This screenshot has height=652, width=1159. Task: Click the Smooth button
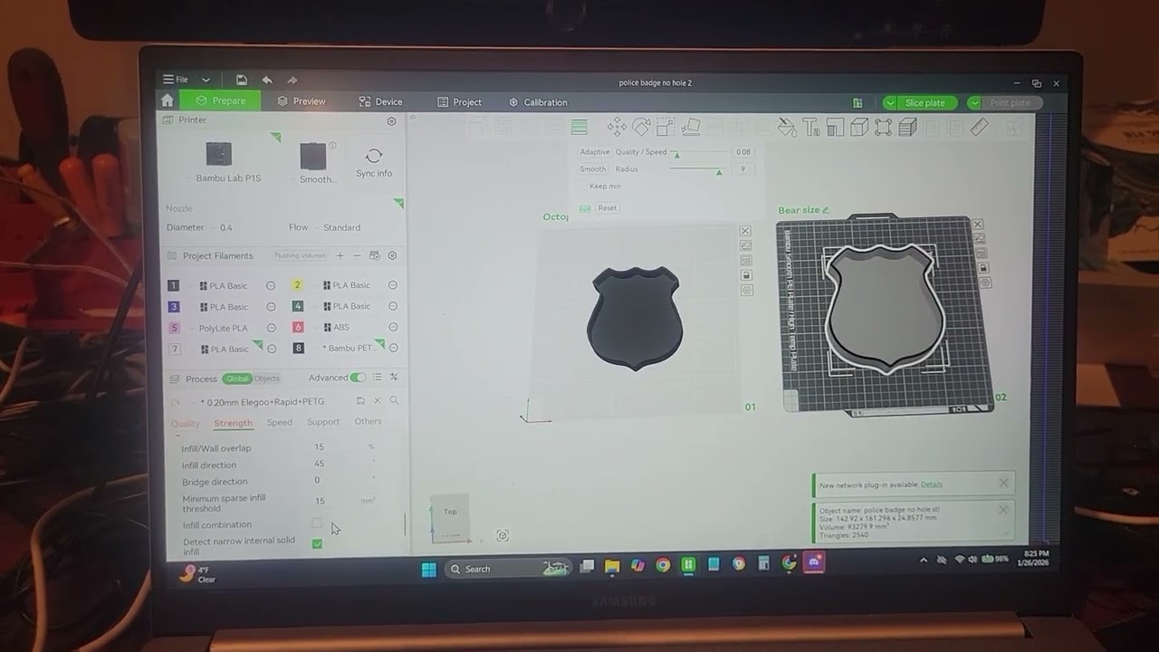pyautogui.click(x=593, y=168)
